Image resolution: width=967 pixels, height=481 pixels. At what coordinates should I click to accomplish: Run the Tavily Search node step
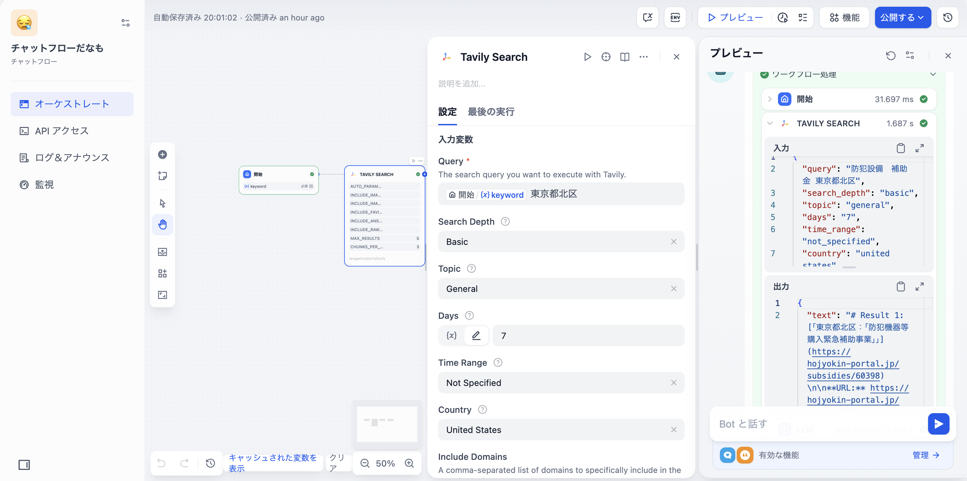(x=588, y=57)
